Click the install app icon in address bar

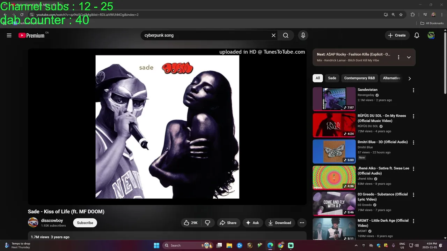tap(386, 15)
